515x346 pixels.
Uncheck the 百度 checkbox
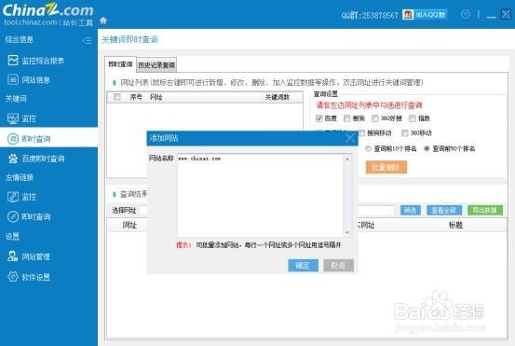click(318, 118)
